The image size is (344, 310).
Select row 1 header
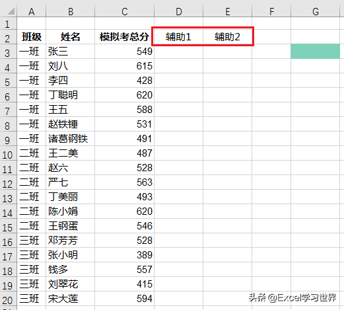(x=8, y=24)
